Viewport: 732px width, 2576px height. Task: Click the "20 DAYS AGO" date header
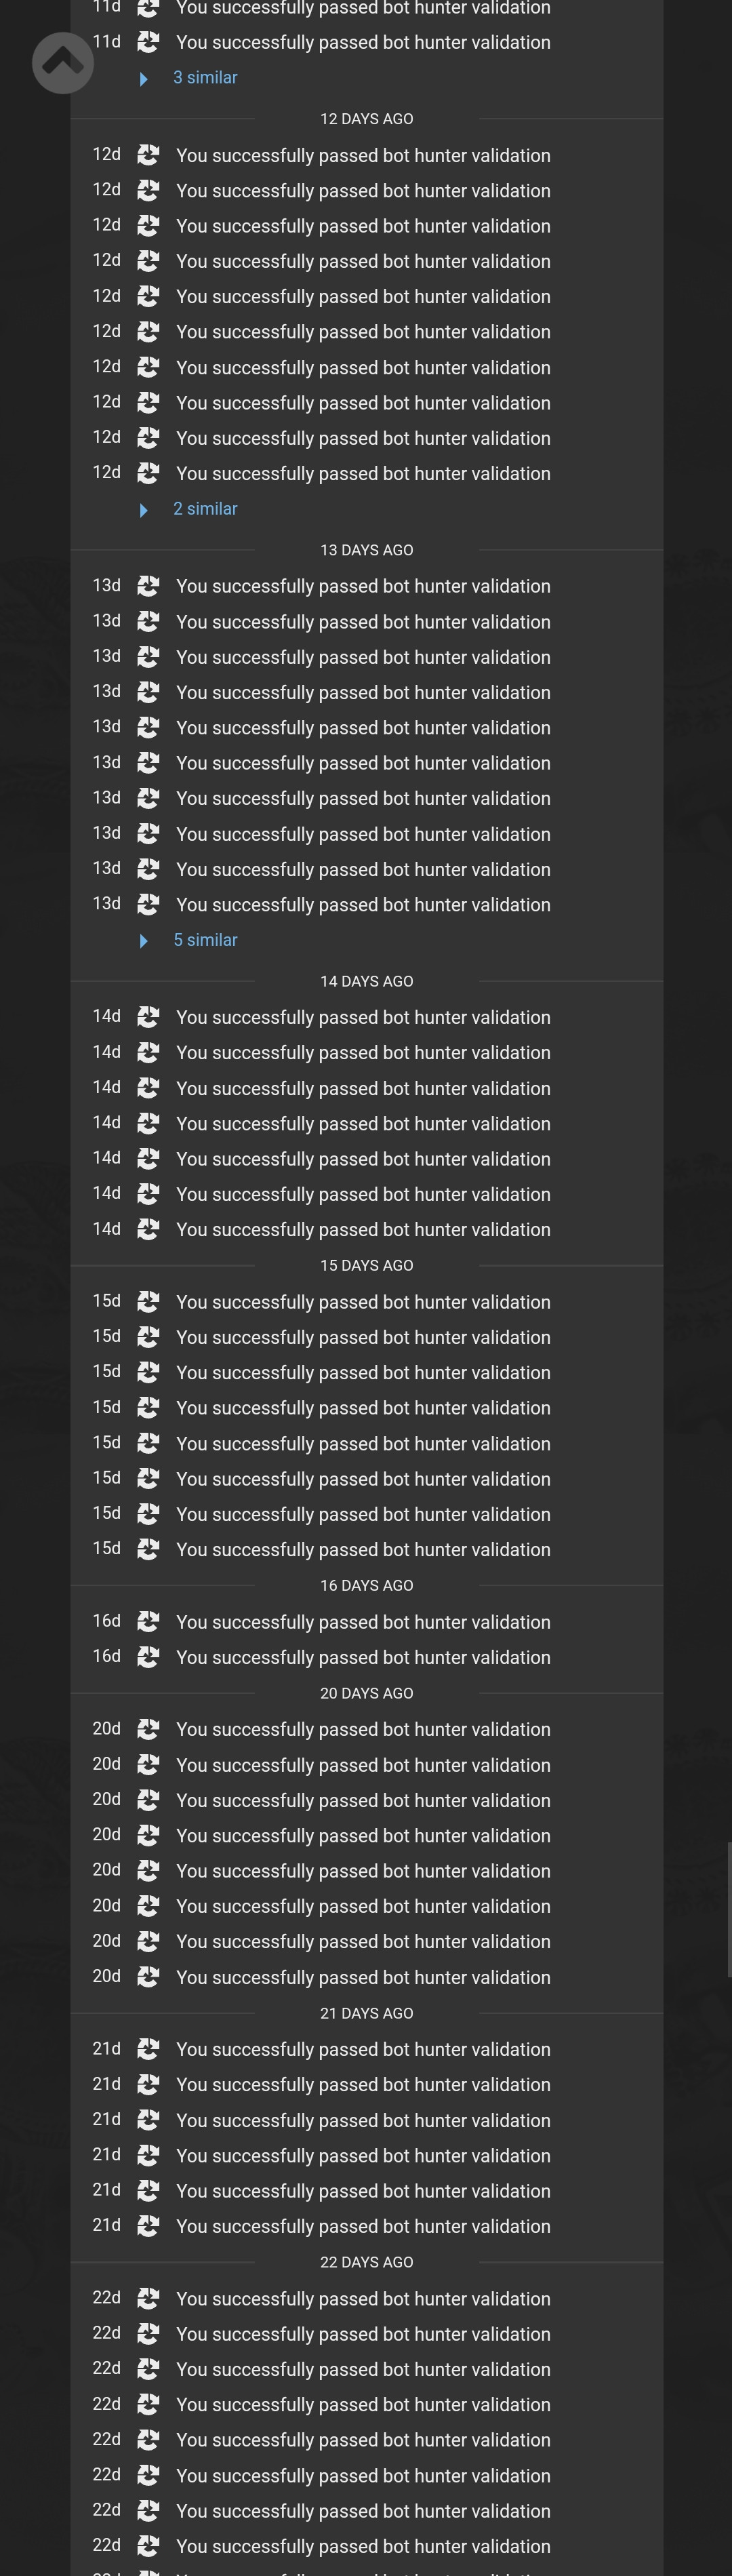[366, 1693]
